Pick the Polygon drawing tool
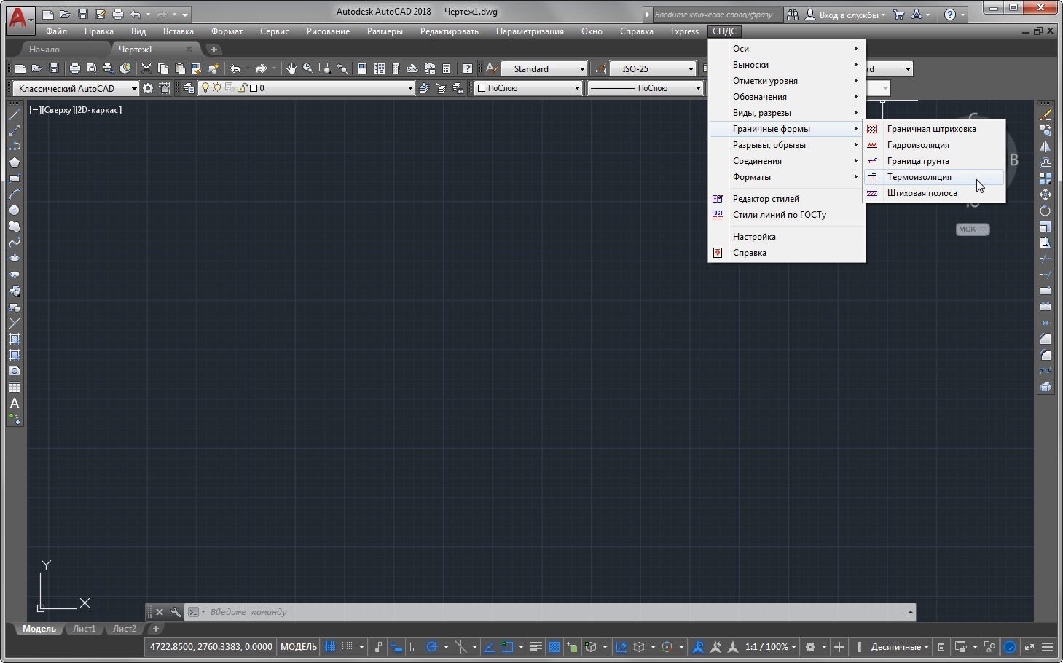This screenshot has width=1063, height=663. click(x=14, y=162)
